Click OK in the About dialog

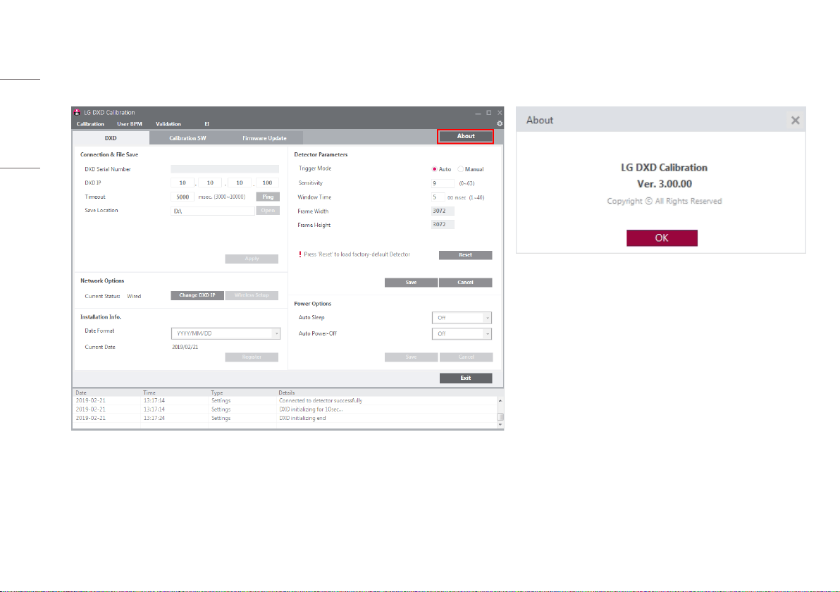coord(662,238)
